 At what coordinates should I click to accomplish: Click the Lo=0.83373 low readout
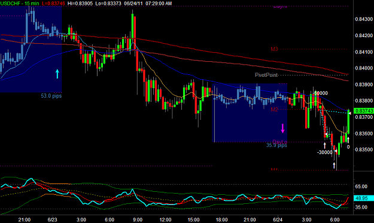click(108, 4)
